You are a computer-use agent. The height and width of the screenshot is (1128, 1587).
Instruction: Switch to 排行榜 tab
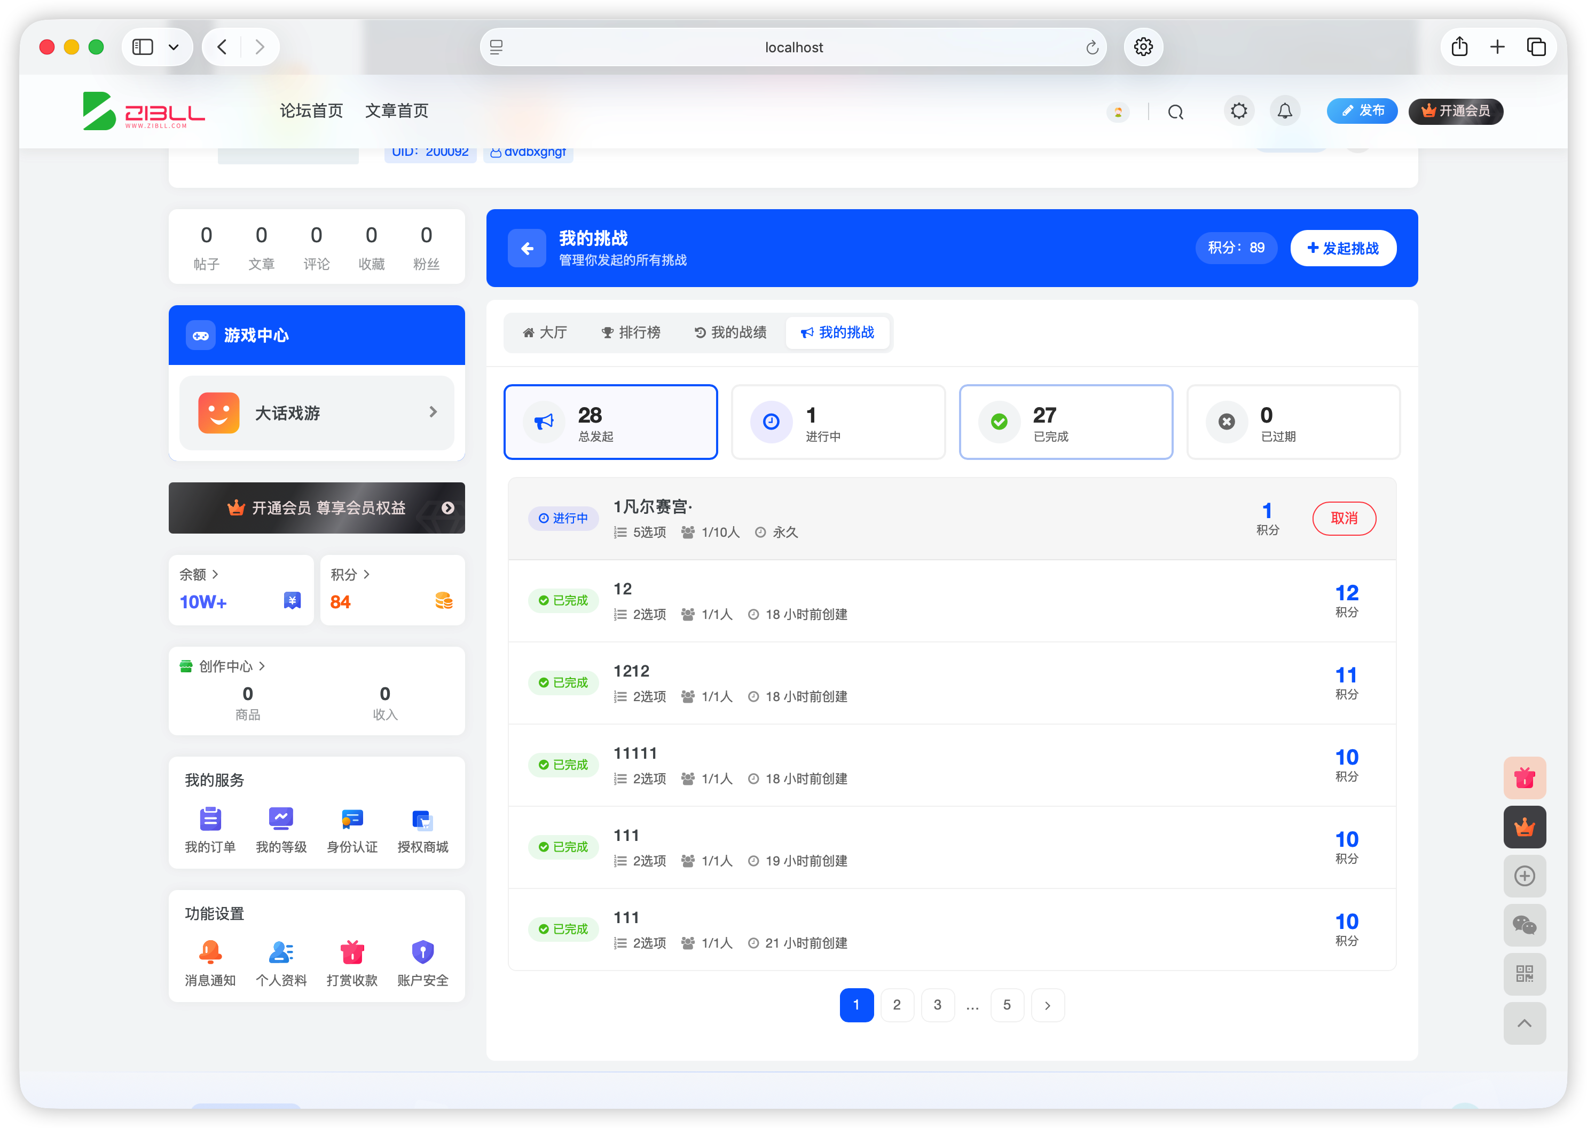click(x=631, y=333)
